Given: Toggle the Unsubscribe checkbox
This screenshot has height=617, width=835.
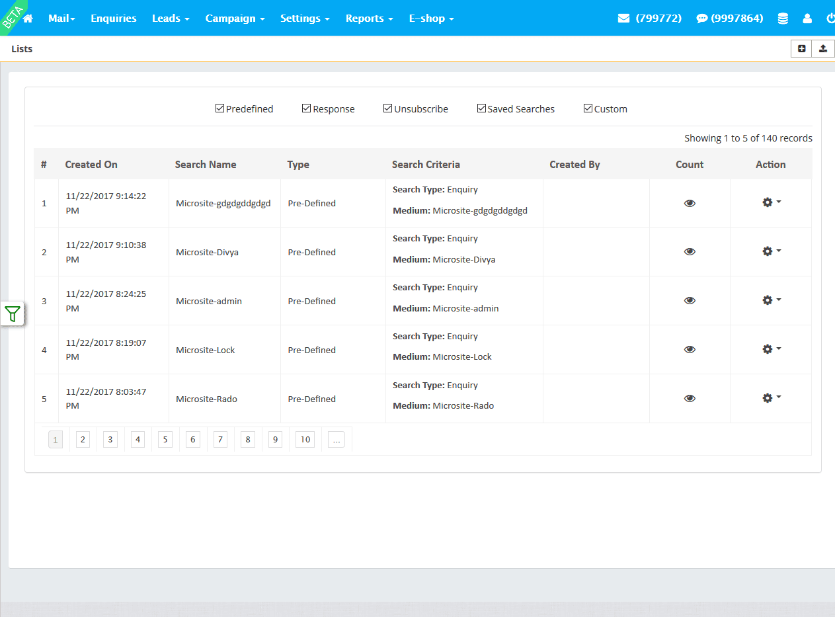Looking at the screenshot, I should [388, 108].
